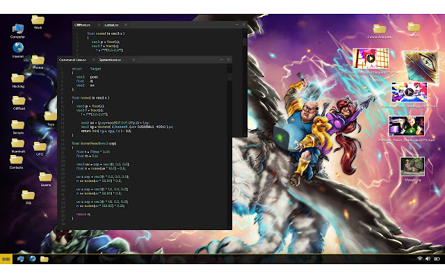Click the yellow start button on taskbar
Screen dimensions: 445x278
[x=6, y=259]
